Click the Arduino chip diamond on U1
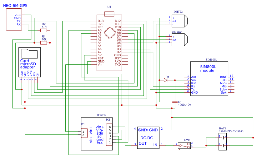257x158 pixels. point(110,33)
